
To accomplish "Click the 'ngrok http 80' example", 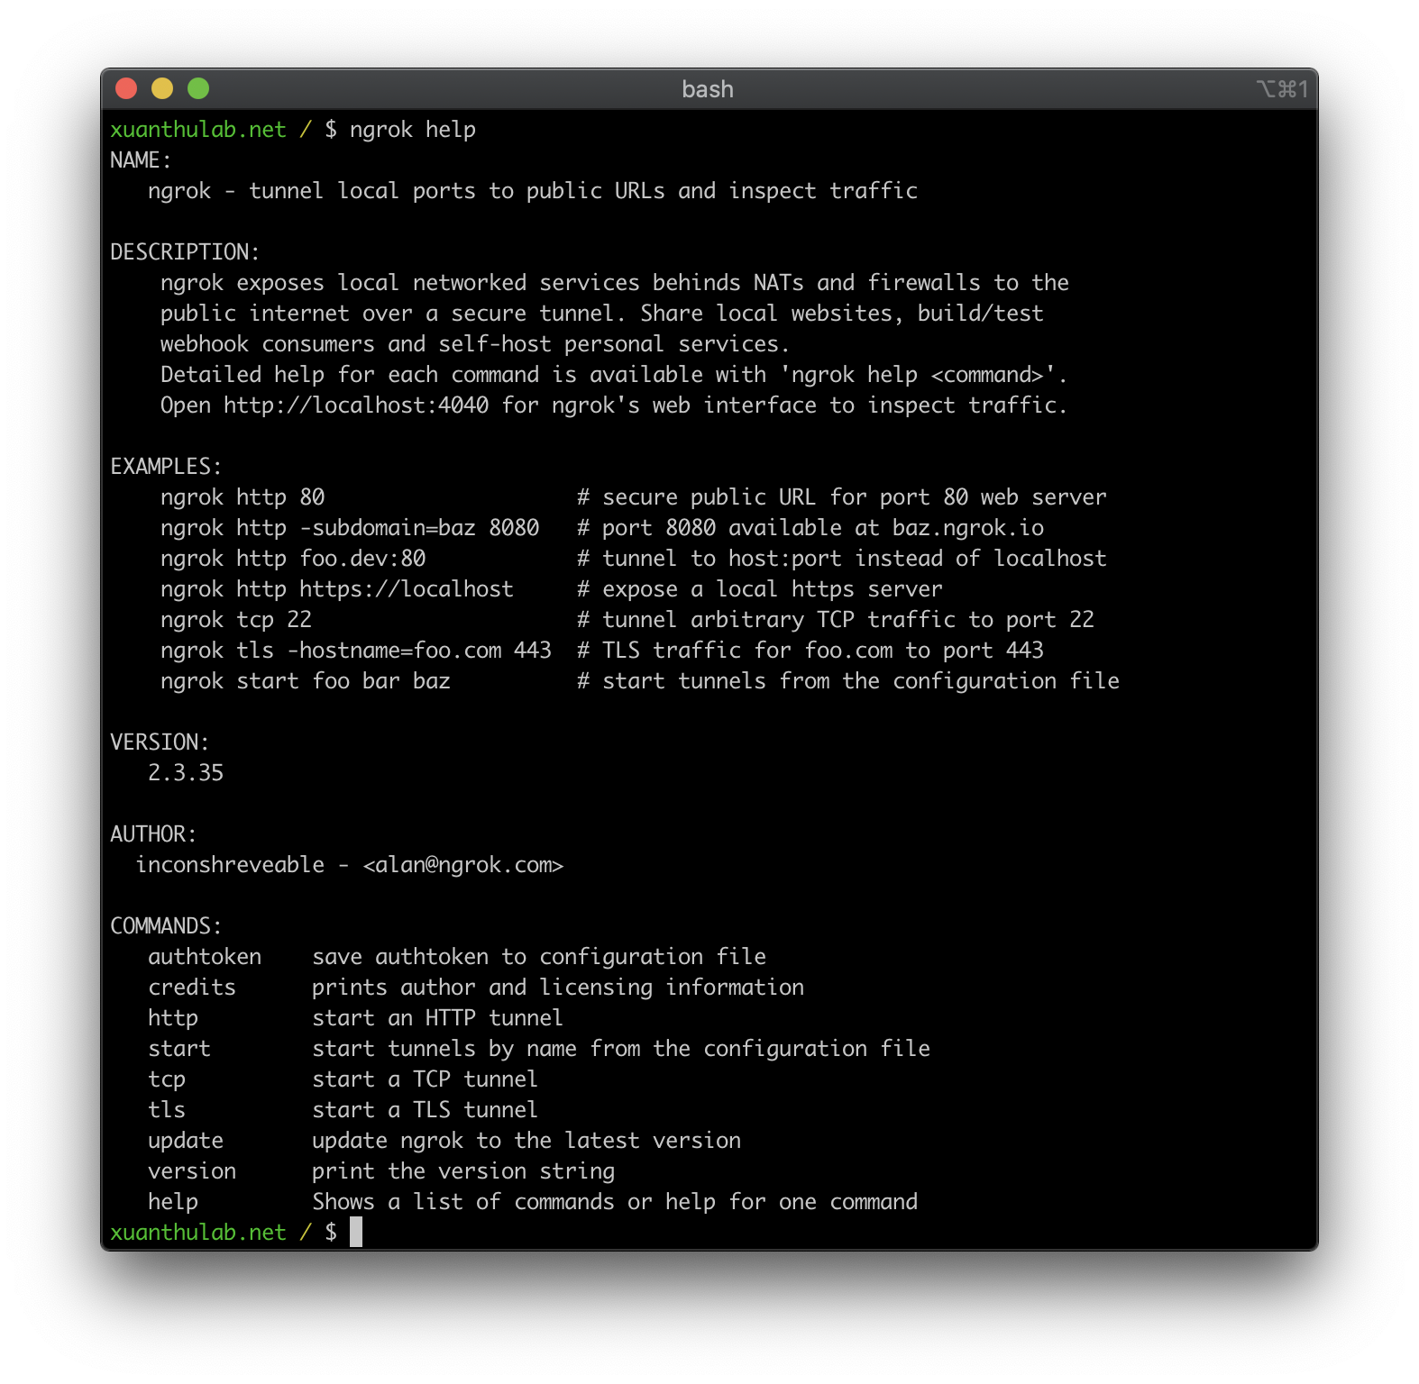I will [x=243, y=497].
